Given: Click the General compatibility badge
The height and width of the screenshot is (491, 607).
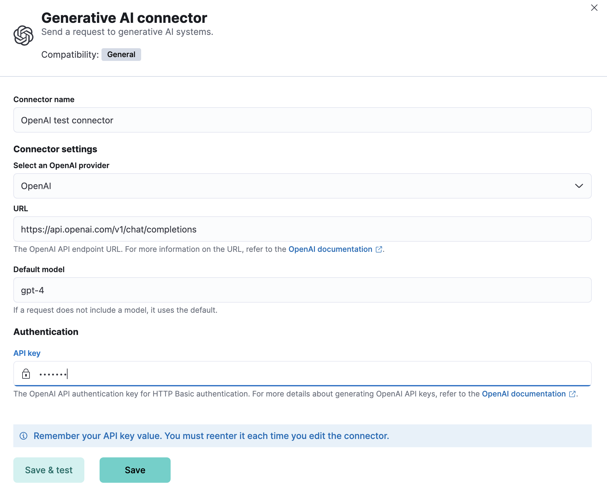Looking at the screenshot, I should point(121,54).
